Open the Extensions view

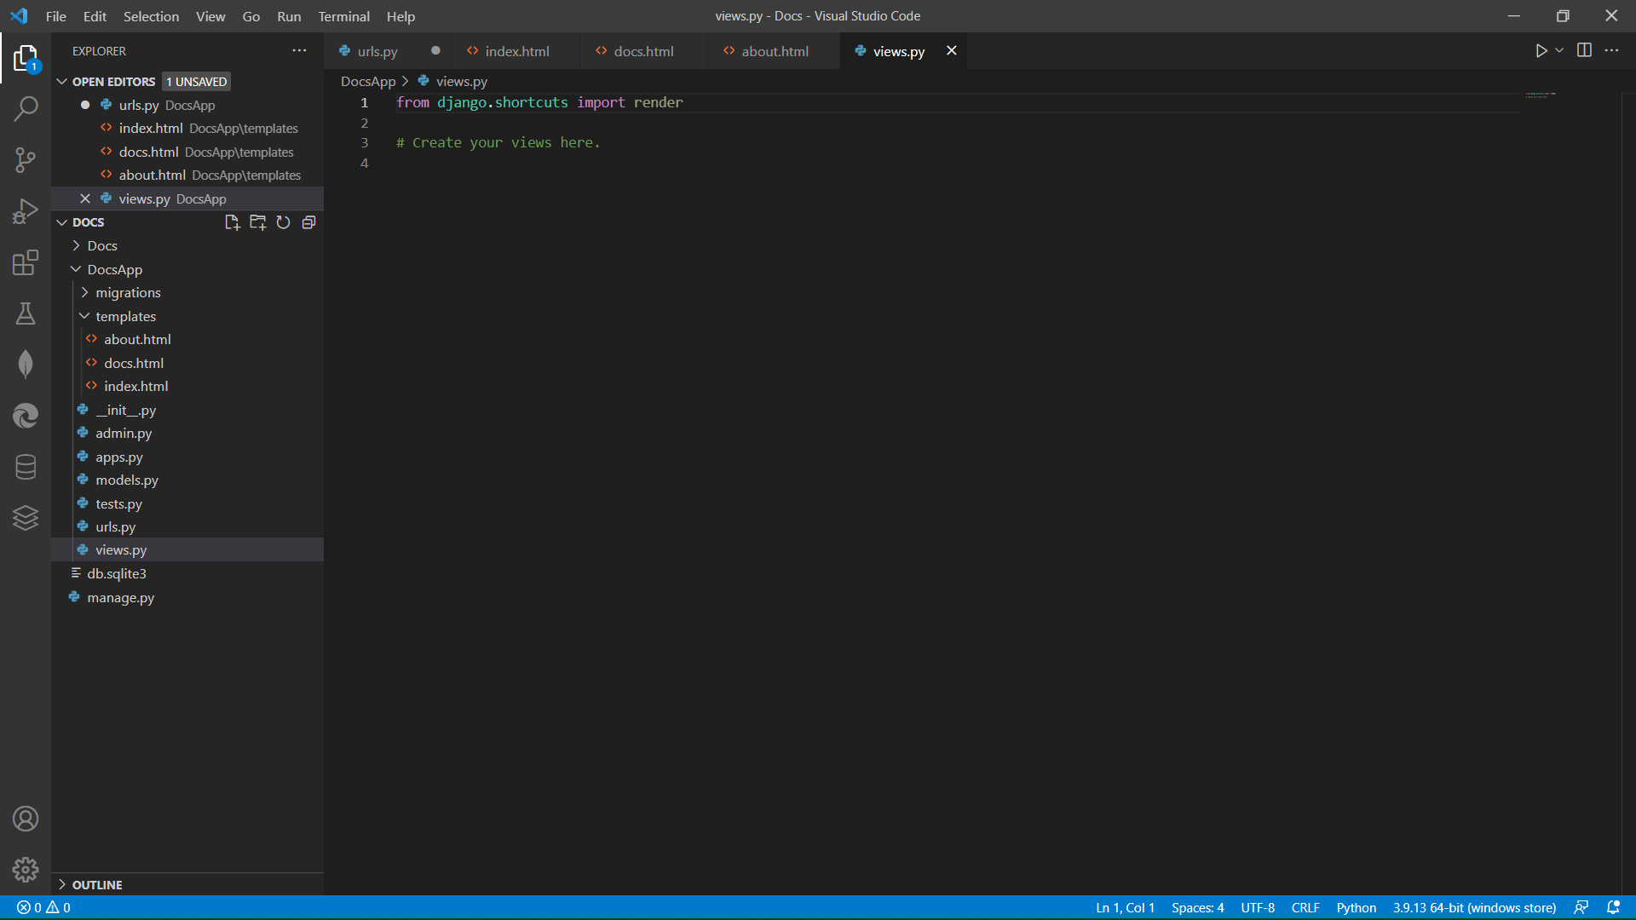pos(26,262)
